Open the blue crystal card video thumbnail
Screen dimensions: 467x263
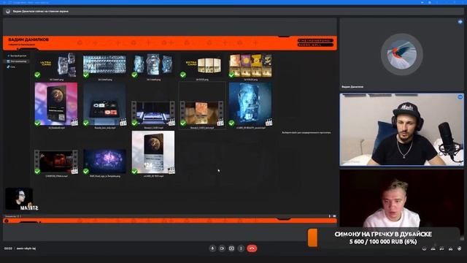pos(250,104)
